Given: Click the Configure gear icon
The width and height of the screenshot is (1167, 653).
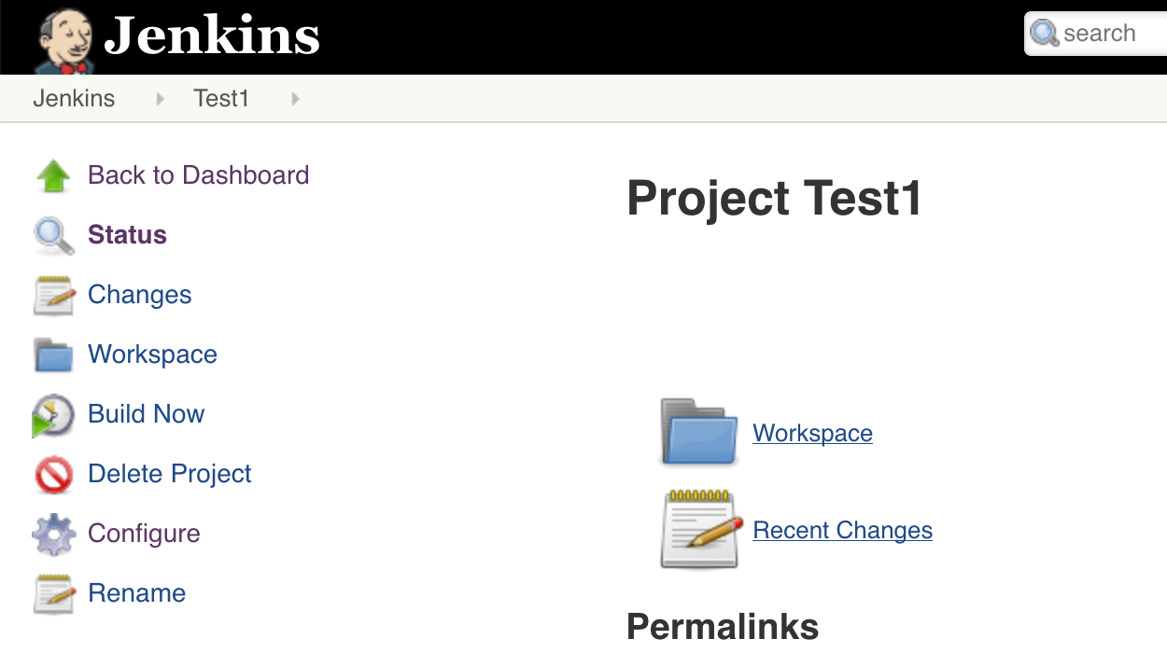Looking at the screenshot, I should click(53, 535).
